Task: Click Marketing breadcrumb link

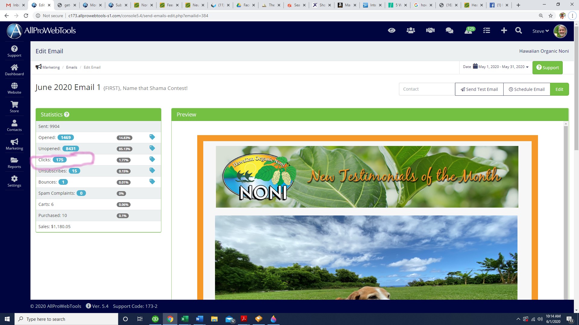Action: 51,67
